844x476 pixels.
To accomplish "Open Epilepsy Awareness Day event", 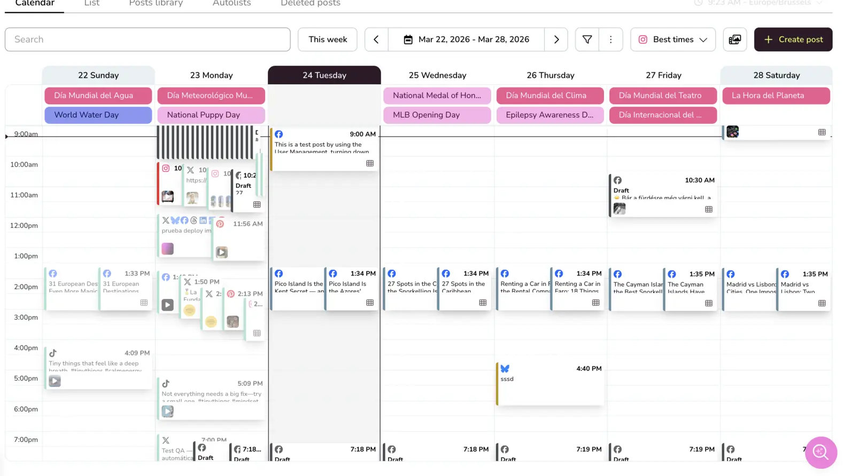I will point(550,115).
